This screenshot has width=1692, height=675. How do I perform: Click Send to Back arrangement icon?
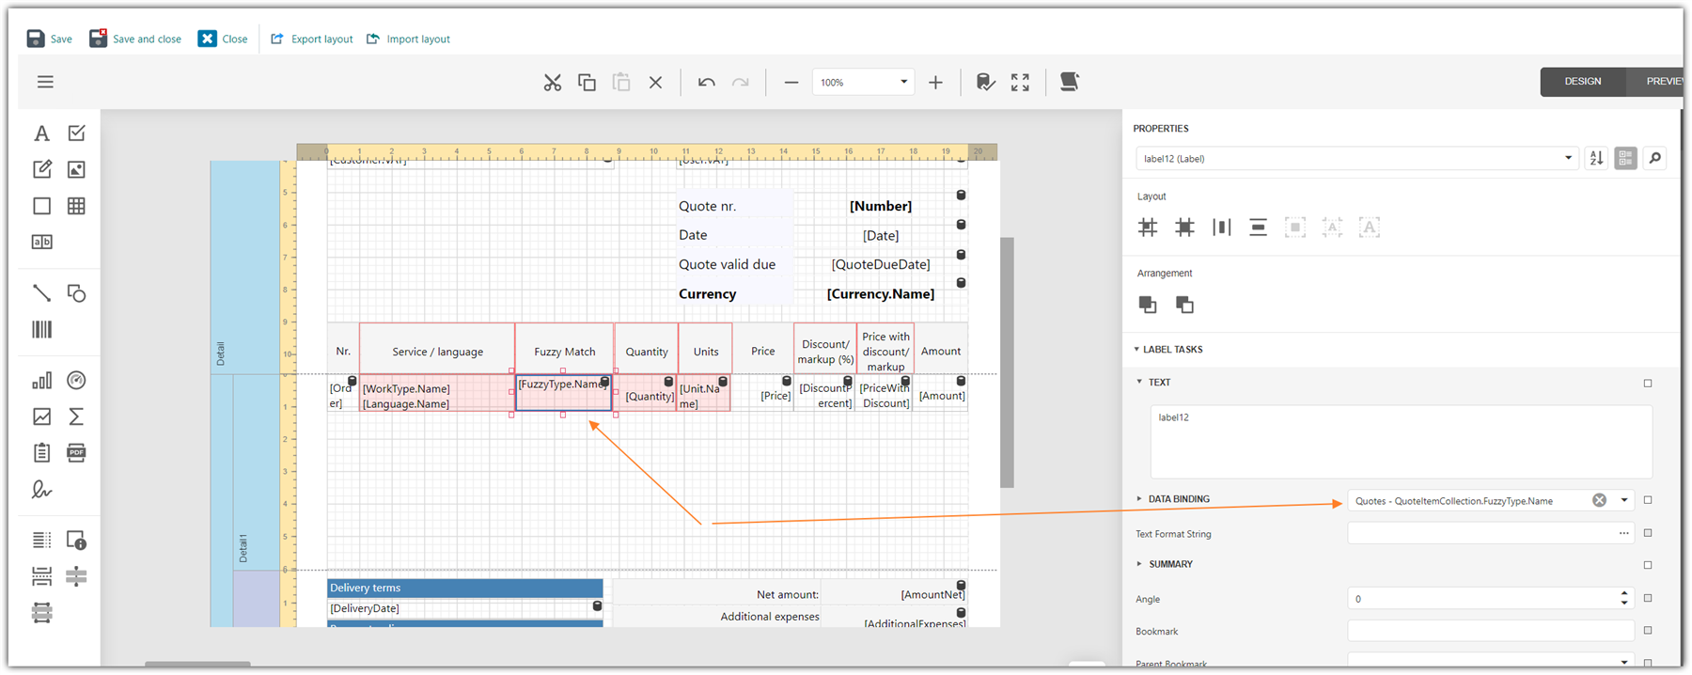point(1184,305)
